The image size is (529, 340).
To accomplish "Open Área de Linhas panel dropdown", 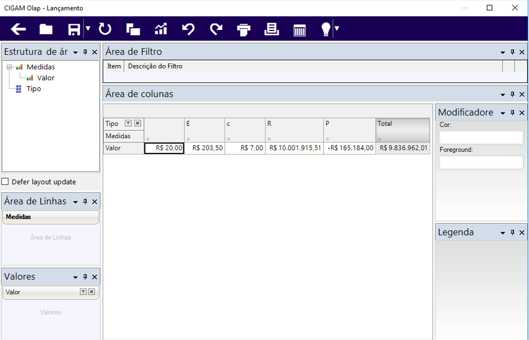I will [75, 202].
